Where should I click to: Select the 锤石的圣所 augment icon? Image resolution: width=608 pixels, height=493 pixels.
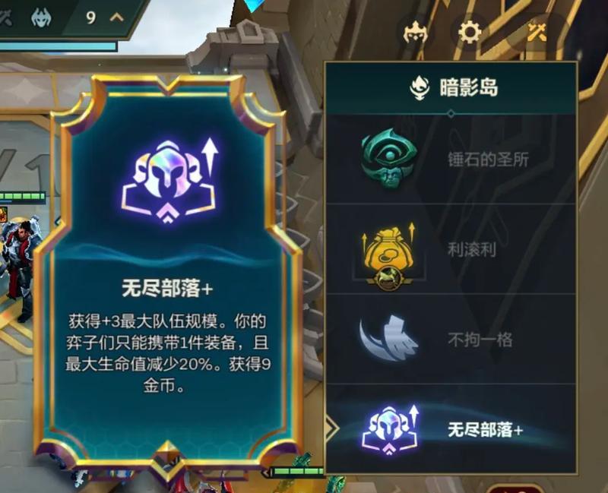(389, 158)
